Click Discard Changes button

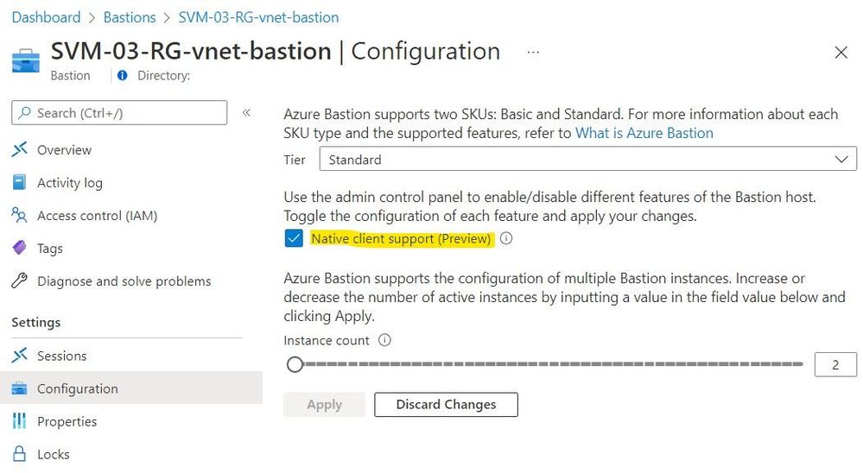446,404
